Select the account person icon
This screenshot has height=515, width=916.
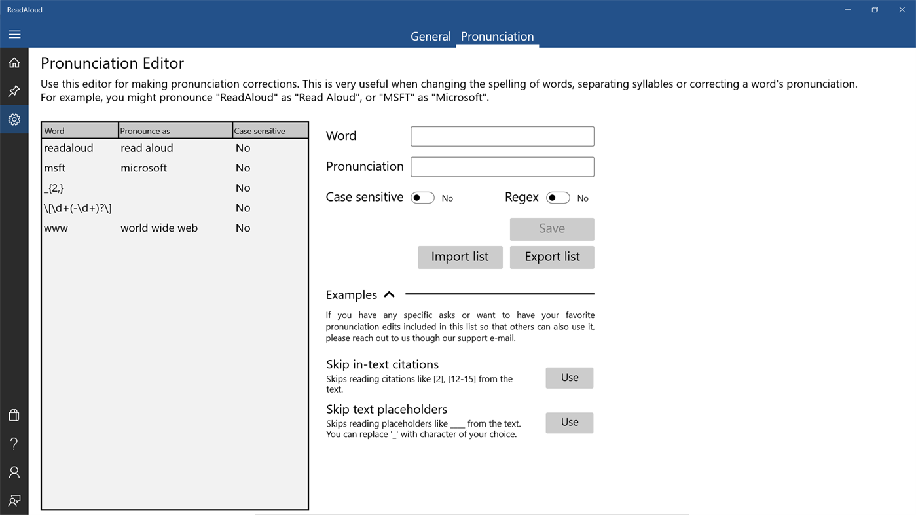[14, 471]
